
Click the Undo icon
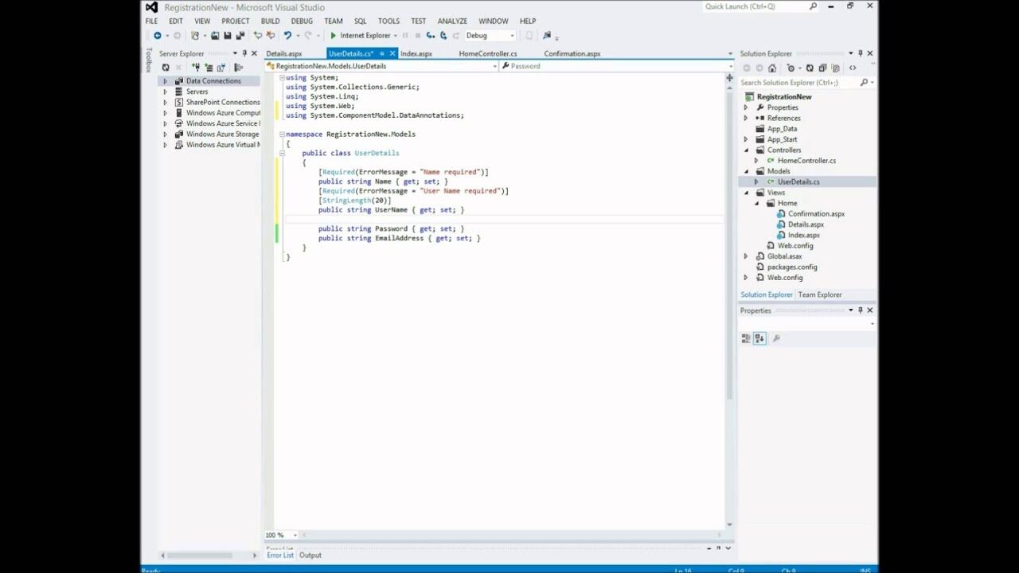(287, 35)
